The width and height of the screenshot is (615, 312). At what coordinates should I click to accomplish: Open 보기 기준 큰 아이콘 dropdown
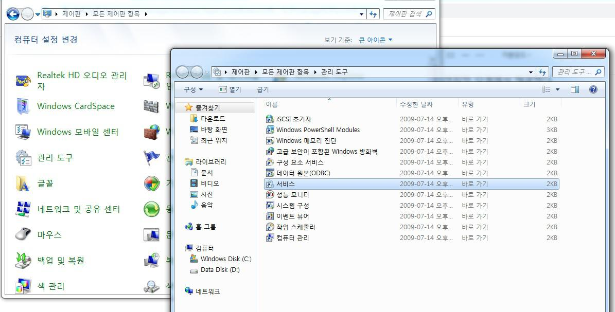(375, 40)
